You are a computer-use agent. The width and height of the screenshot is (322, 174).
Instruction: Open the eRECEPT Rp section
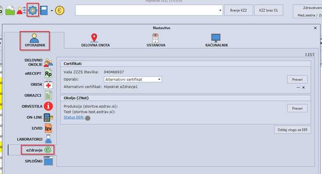(39, 73)
